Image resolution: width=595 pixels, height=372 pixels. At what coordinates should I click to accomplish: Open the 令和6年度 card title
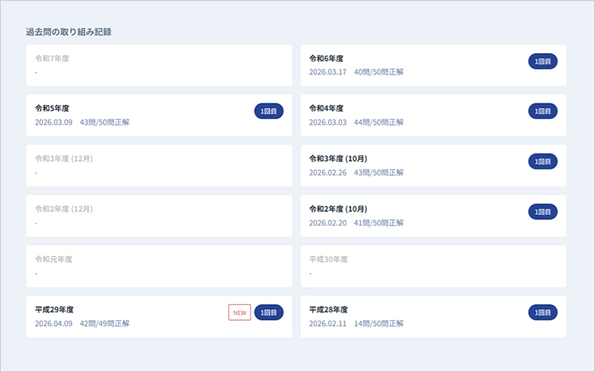coord(326,59)
